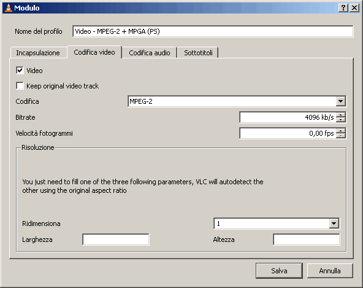
Task: Enable Keep original video track
Action: pyautogui.click(x=20, y=85)
